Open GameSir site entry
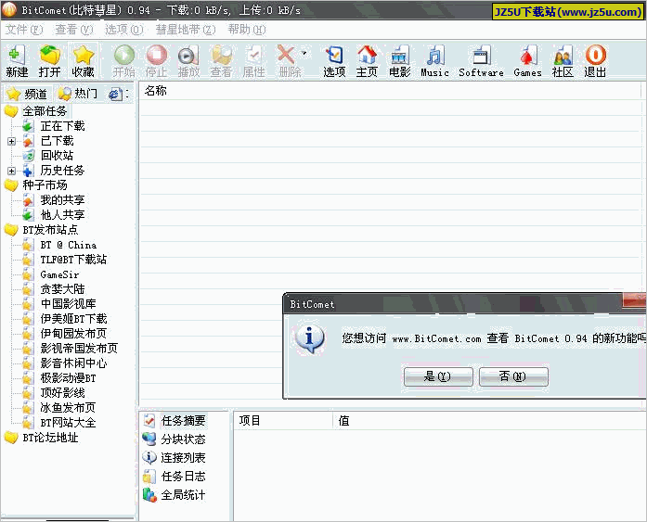 [x=59, y=274]
